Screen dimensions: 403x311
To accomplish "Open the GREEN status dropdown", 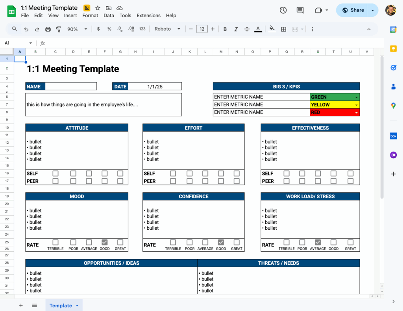I will click(x=356, y=97).
